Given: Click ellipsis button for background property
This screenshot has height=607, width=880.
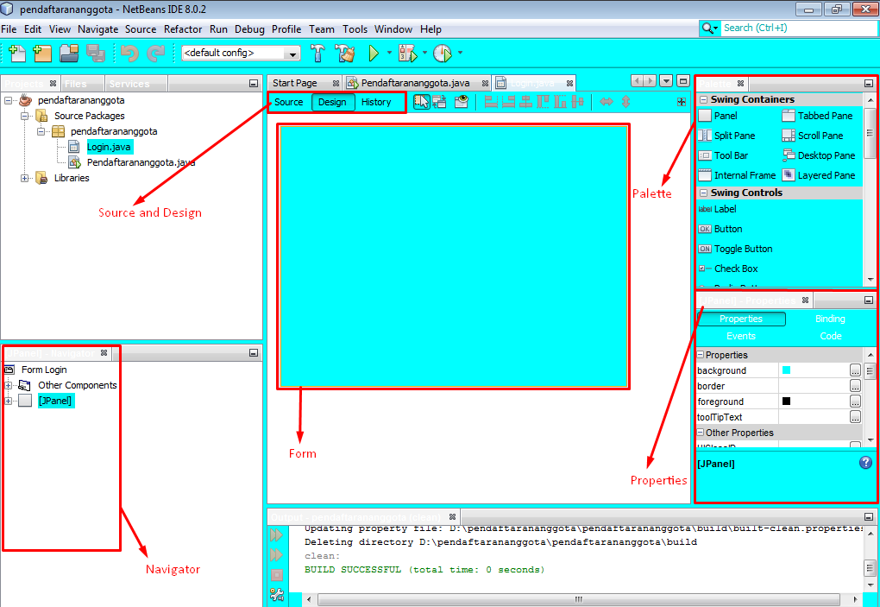Looking at the screenshot, I should coord(855,370).
